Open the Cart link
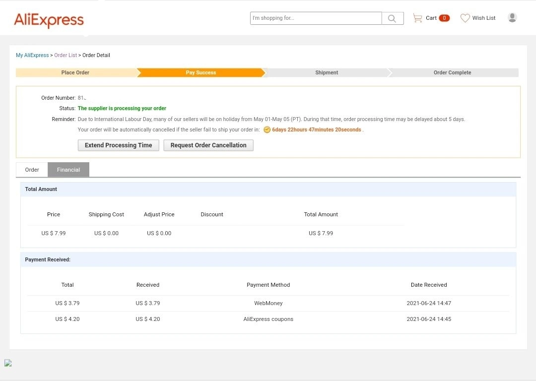 point(431,18)
